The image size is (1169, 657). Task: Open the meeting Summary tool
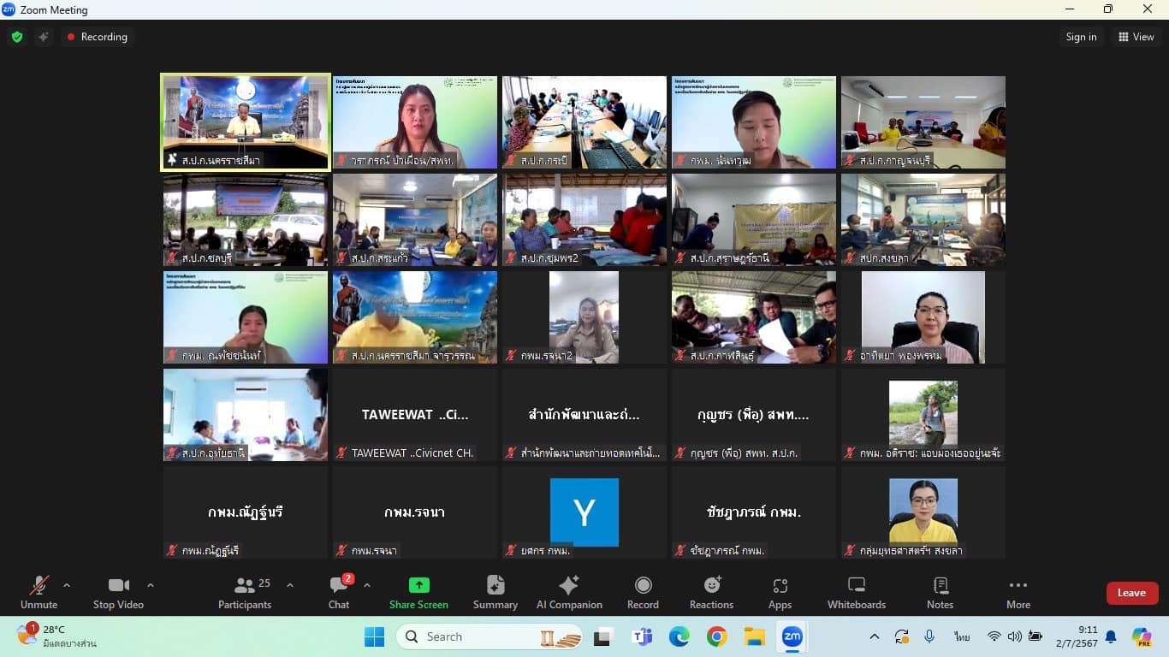click(495, 593)
